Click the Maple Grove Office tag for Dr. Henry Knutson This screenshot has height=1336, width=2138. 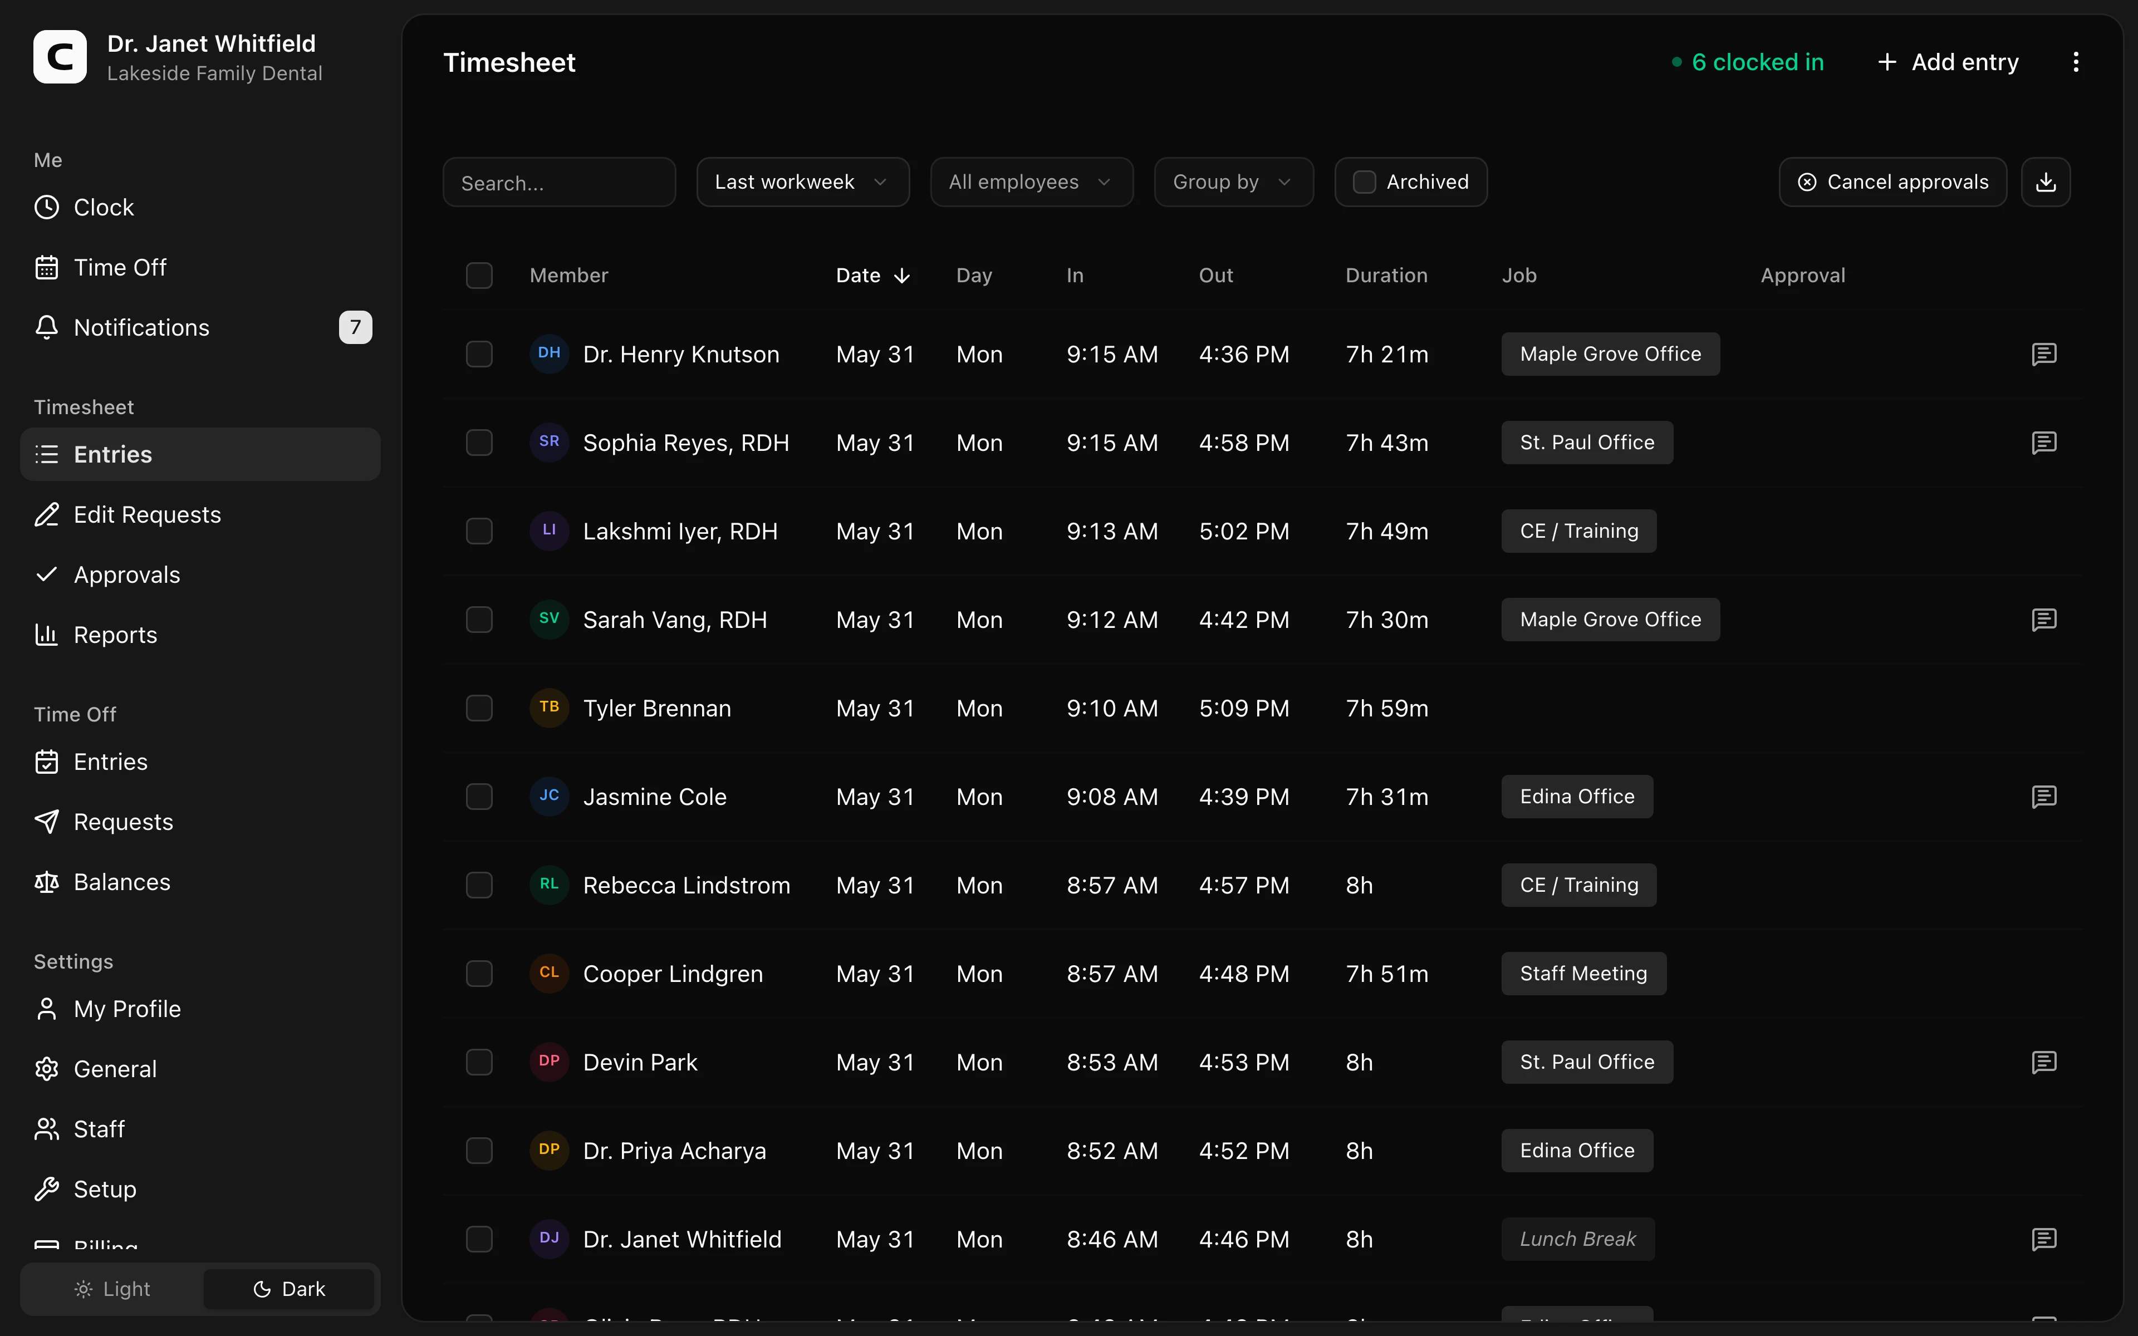click(1610, 355)
